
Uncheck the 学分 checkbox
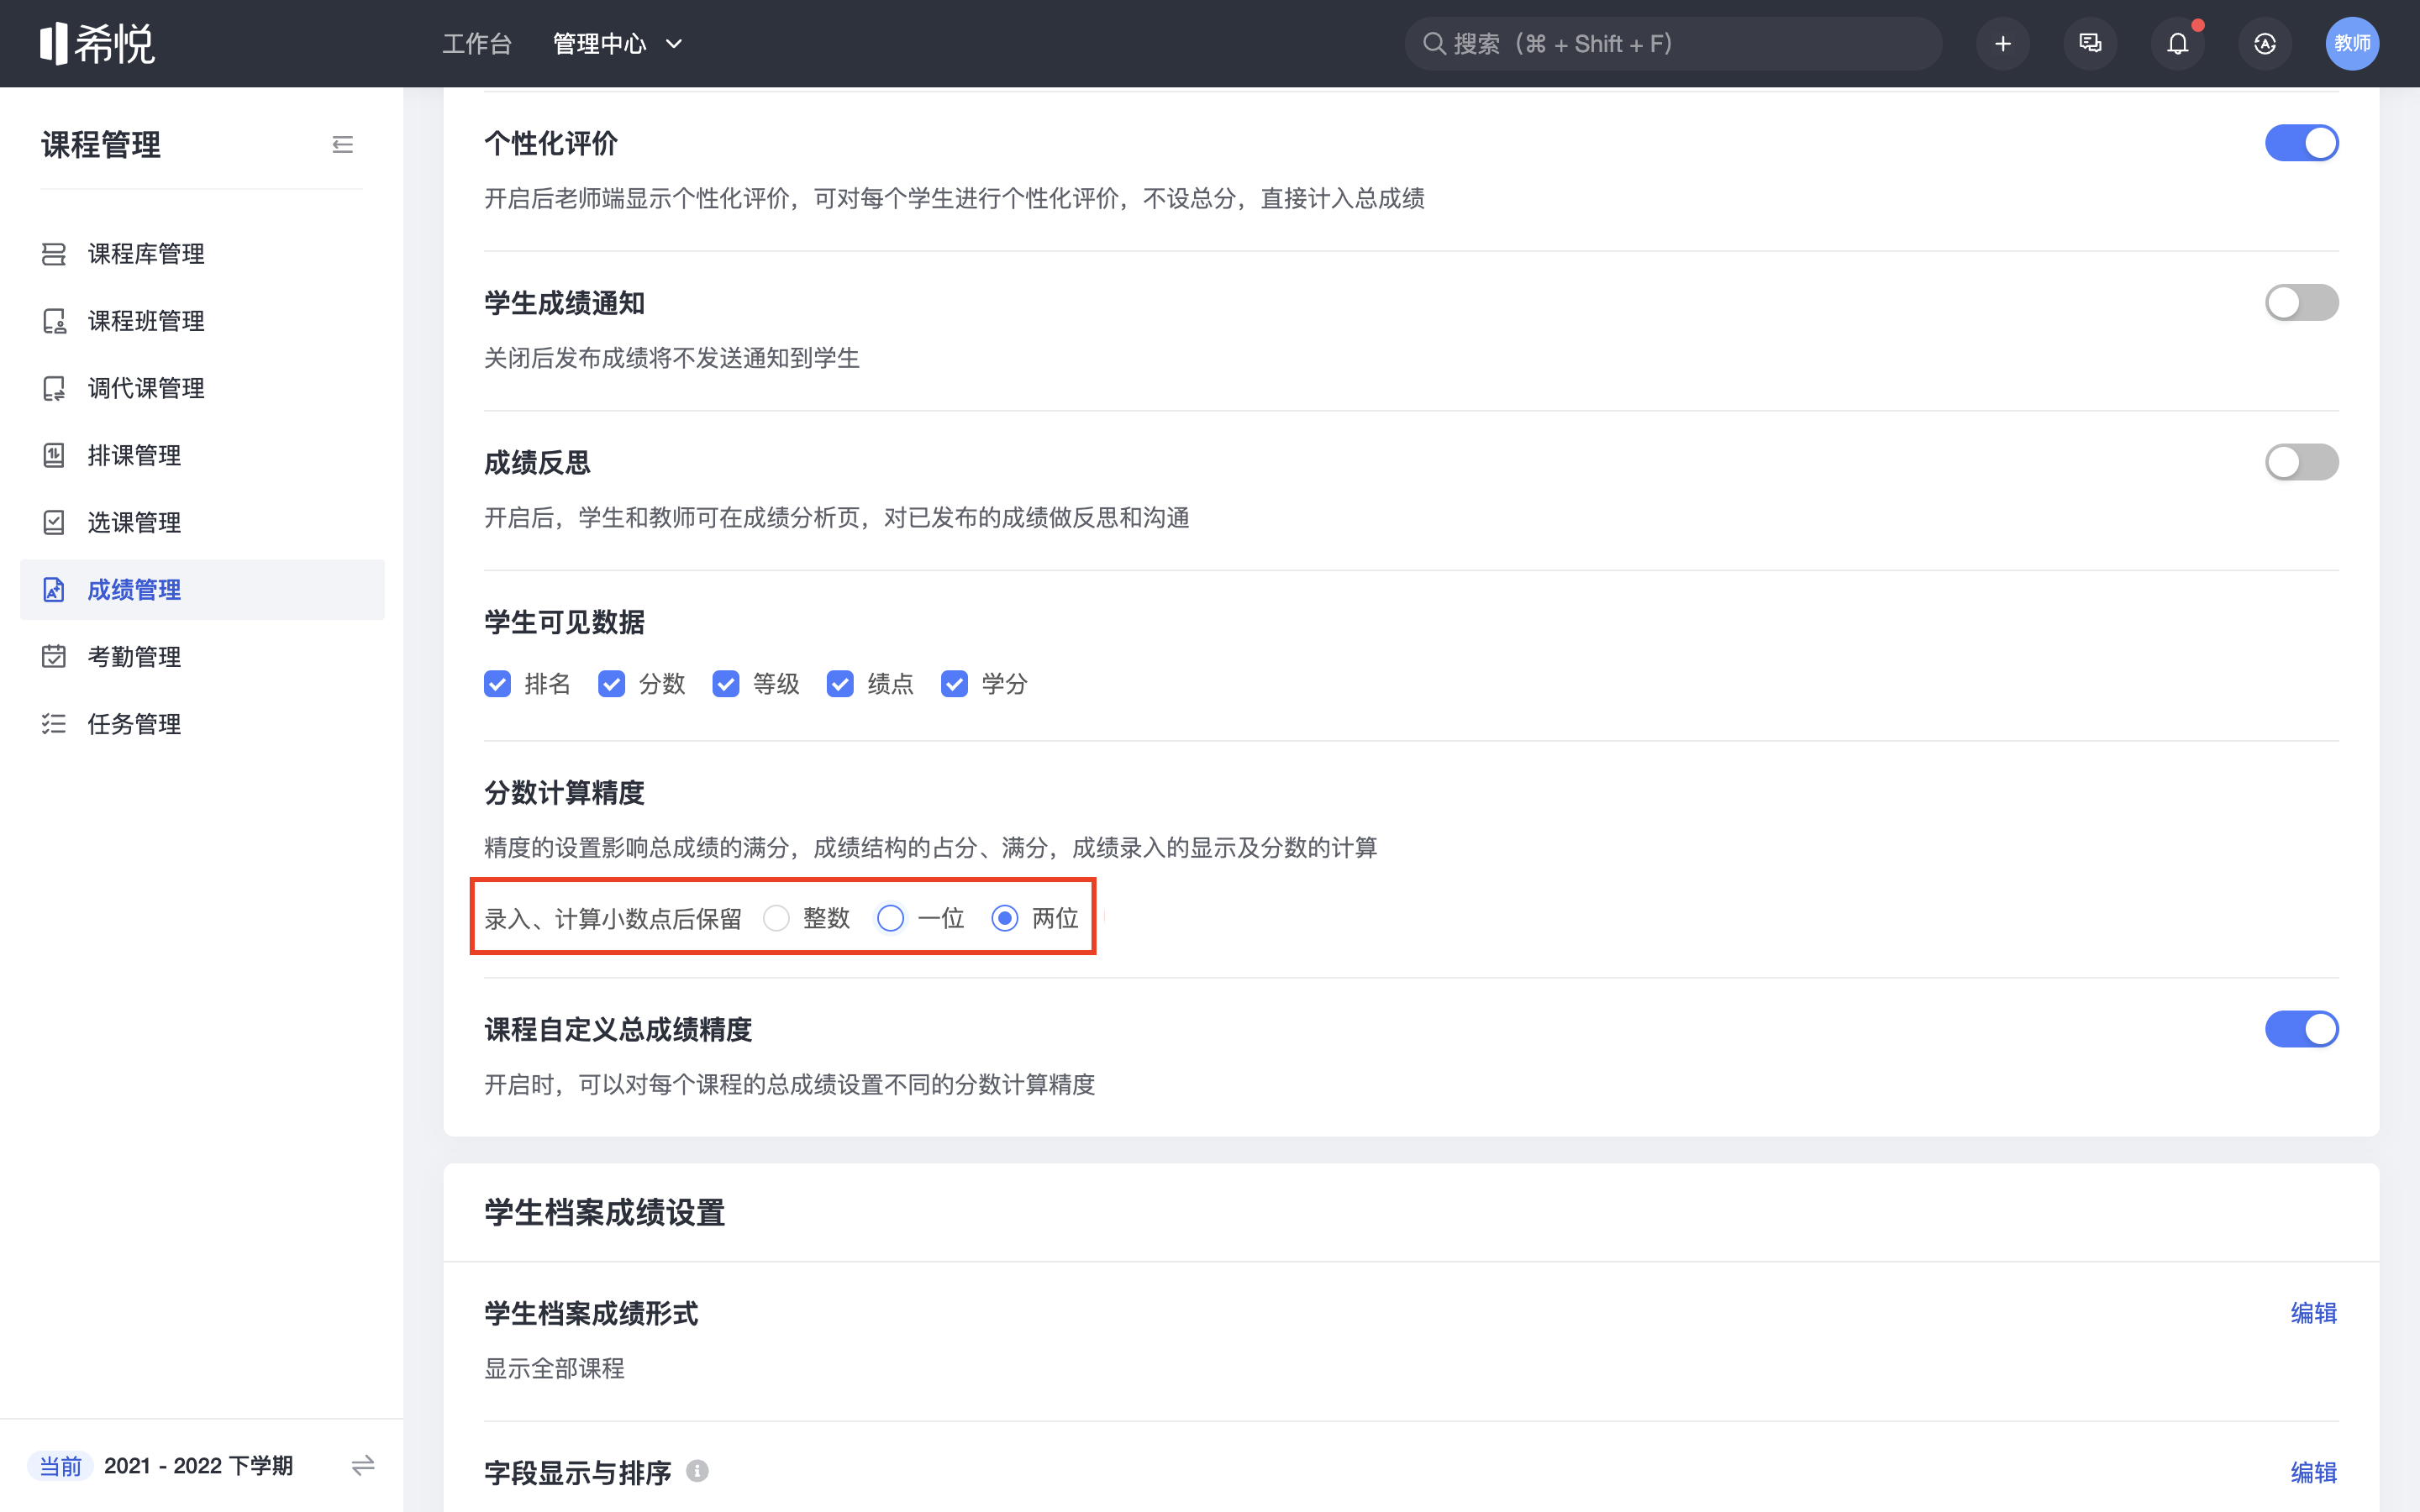coord(954,684)
